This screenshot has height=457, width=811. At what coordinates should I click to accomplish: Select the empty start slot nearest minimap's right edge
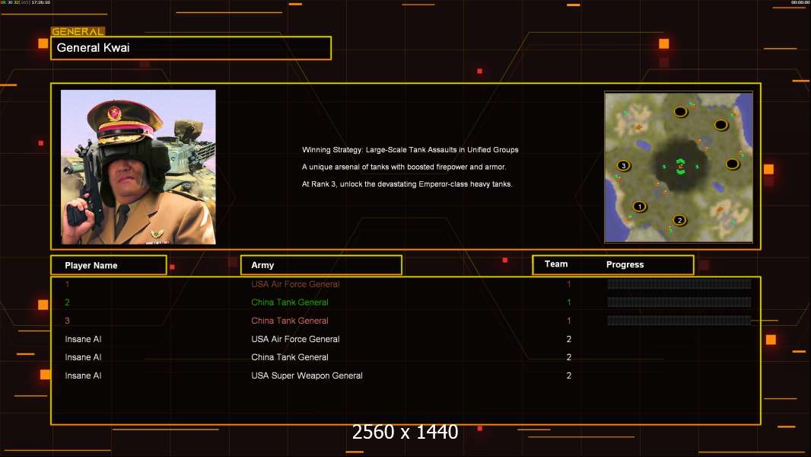pos(732,164)
